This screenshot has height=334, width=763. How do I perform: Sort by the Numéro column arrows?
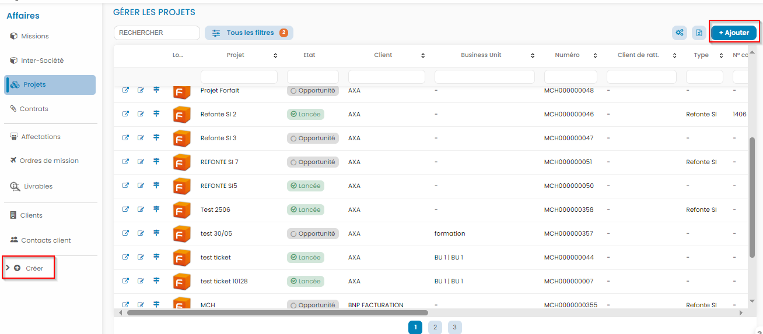(x=595, y=56)
